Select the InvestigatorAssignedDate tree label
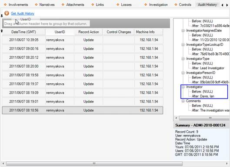This screenshot has height=167, width=230. click(x=204, y=31)
